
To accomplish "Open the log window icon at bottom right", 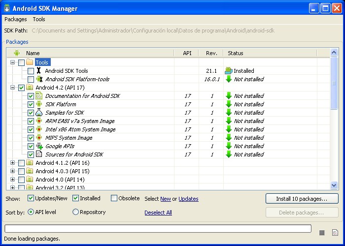I will pos(335,232).
